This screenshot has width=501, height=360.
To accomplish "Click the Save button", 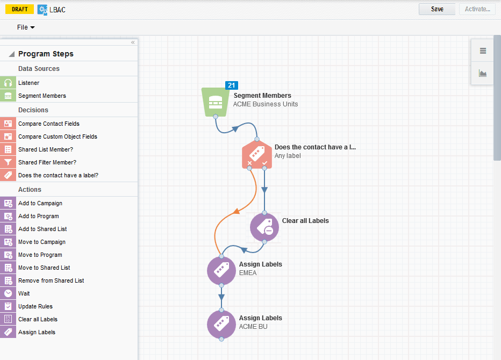I will coord(436,9).
